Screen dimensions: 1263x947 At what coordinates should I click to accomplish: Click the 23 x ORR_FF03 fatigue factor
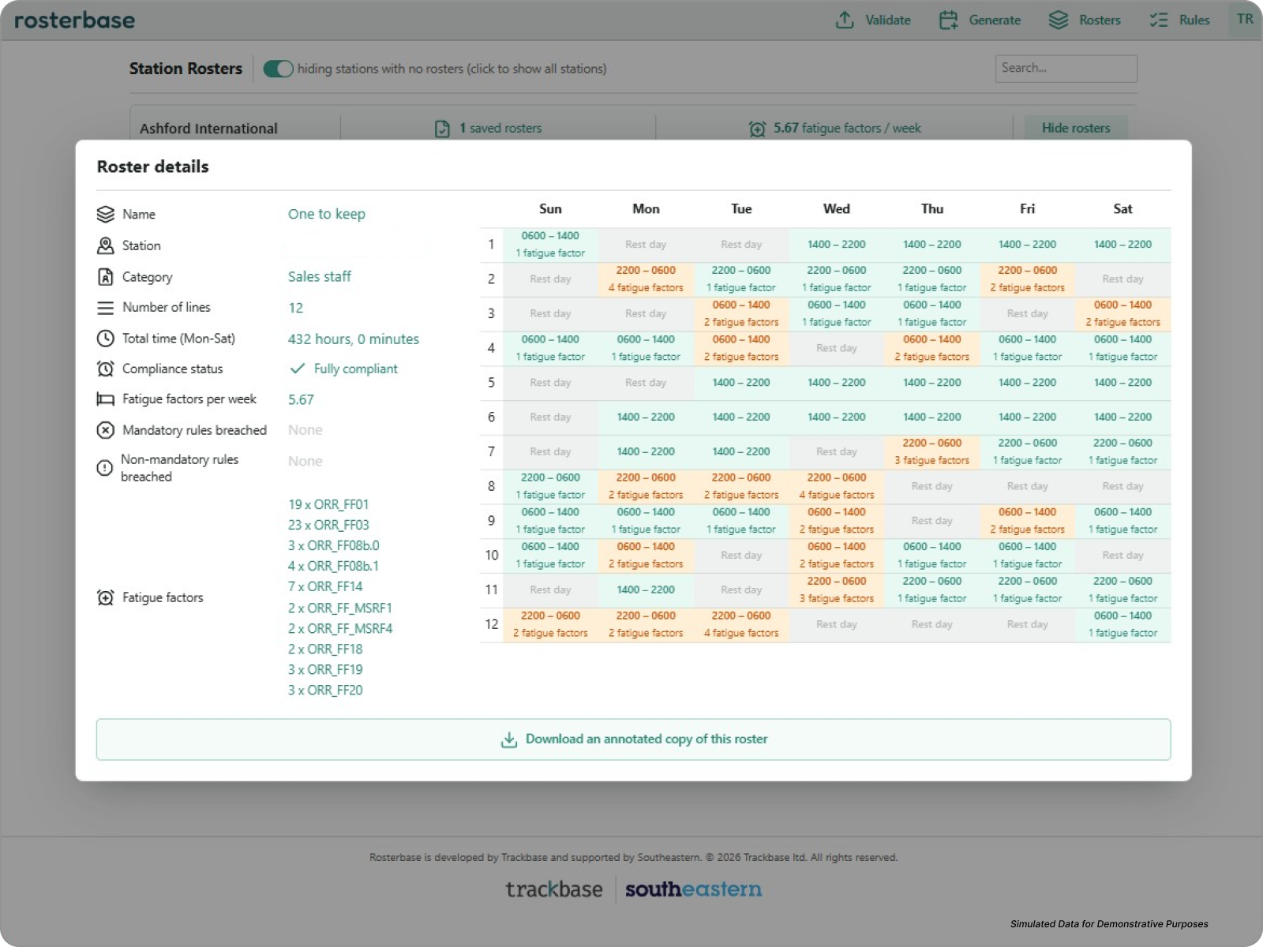[328, 525]
